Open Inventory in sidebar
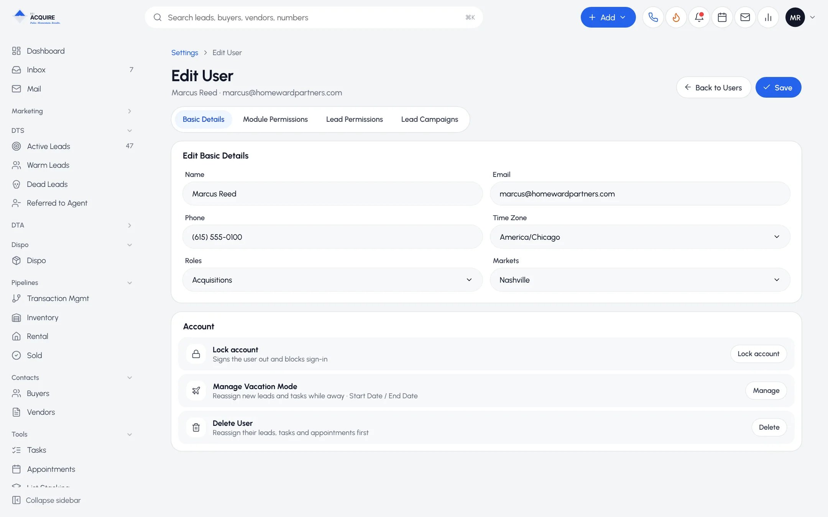This screenshot has width=828, height=517. point(73,317)
